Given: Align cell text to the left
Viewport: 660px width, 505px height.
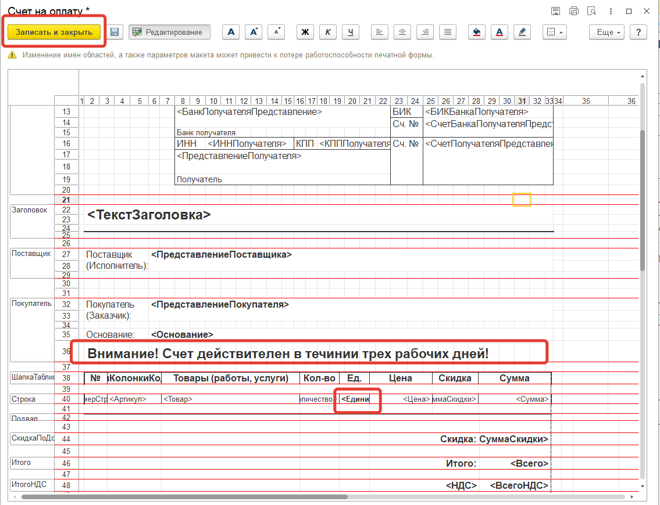Looking at the screenshot, I should pyautogui.click(x=380, y=32).
